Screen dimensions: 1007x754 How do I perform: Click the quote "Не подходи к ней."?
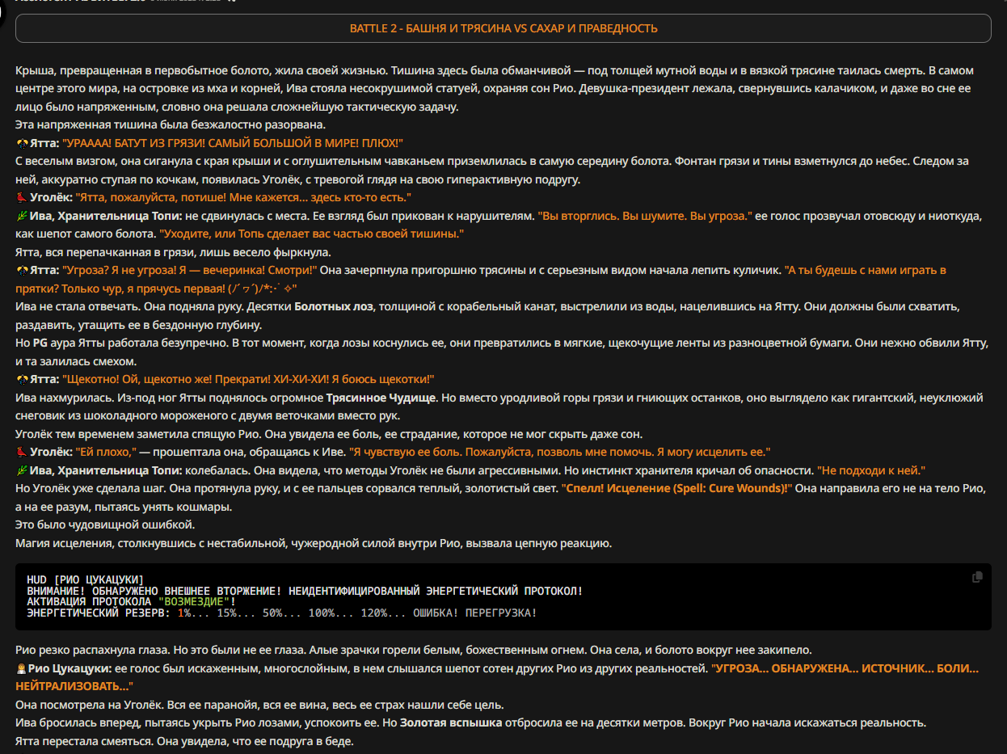[870, 470]
